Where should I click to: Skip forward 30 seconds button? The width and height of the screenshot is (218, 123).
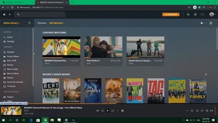pos(113,111)
